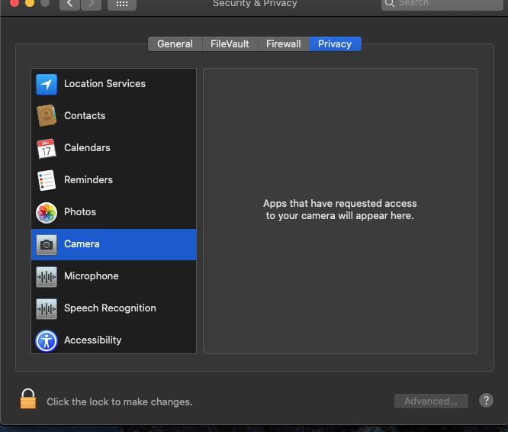Click the 'Apps that have requested access' message

[x=340, y=210]
